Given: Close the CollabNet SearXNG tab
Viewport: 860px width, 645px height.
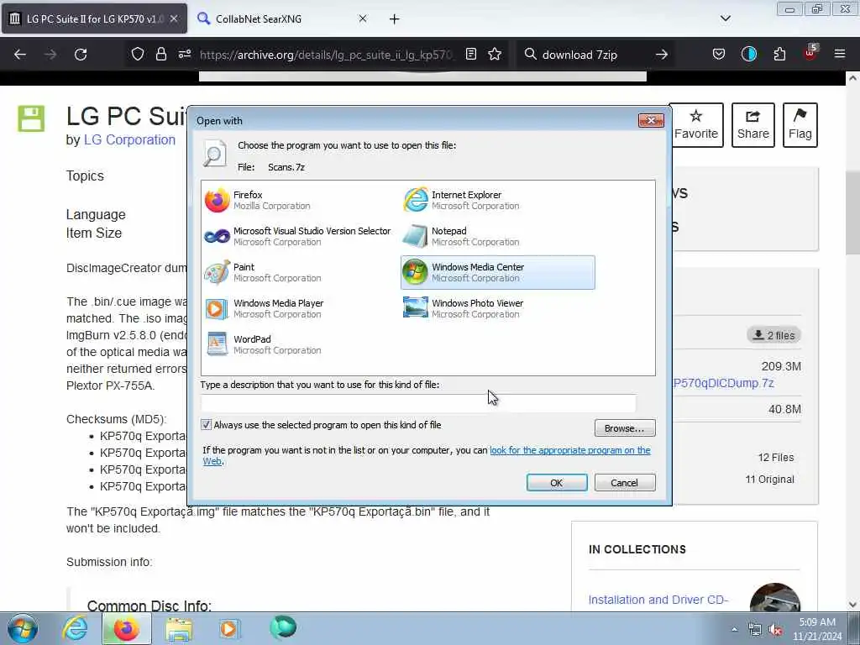Looking at the screenshot, I should click(363, 19).
